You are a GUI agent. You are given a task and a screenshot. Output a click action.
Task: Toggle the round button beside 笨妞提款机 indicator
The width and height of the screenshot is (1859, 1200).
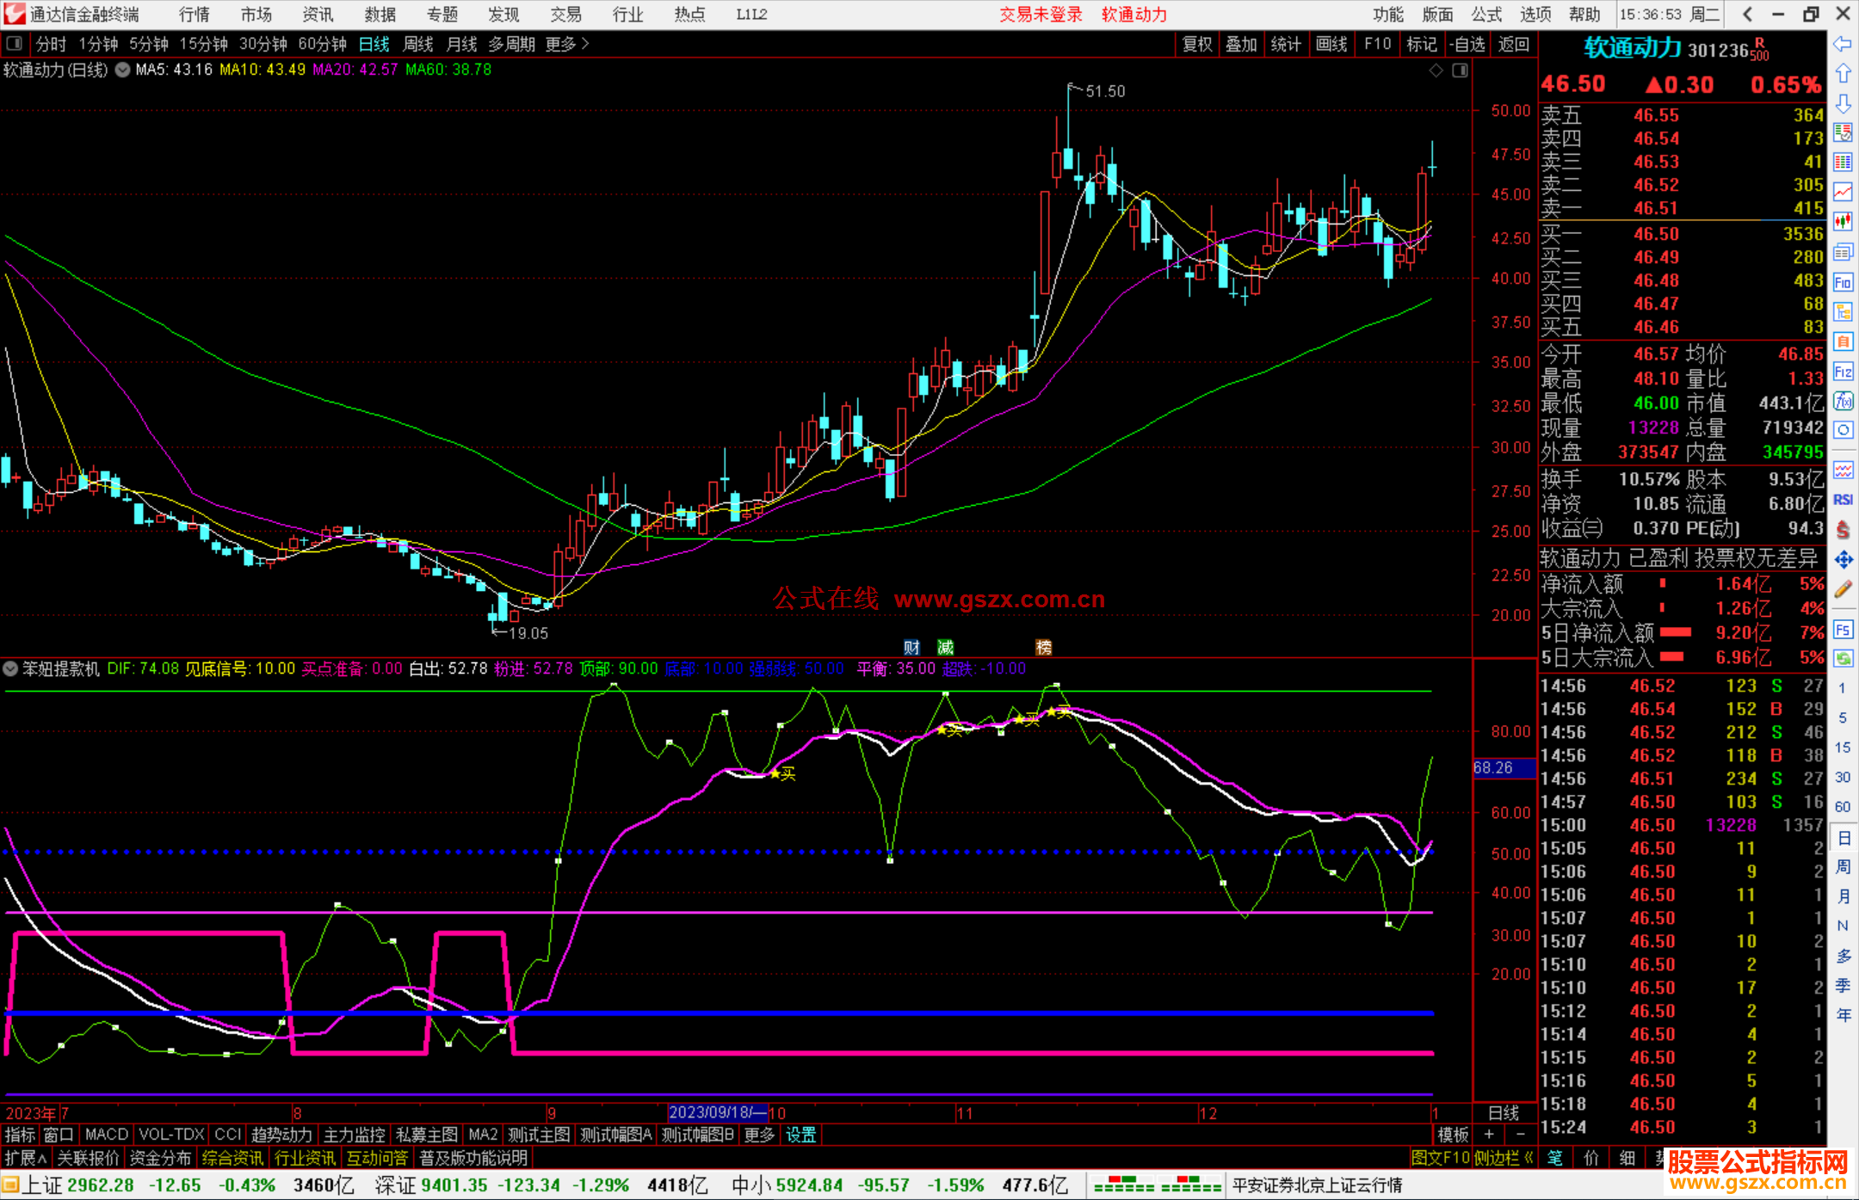[x=10, y=668]
